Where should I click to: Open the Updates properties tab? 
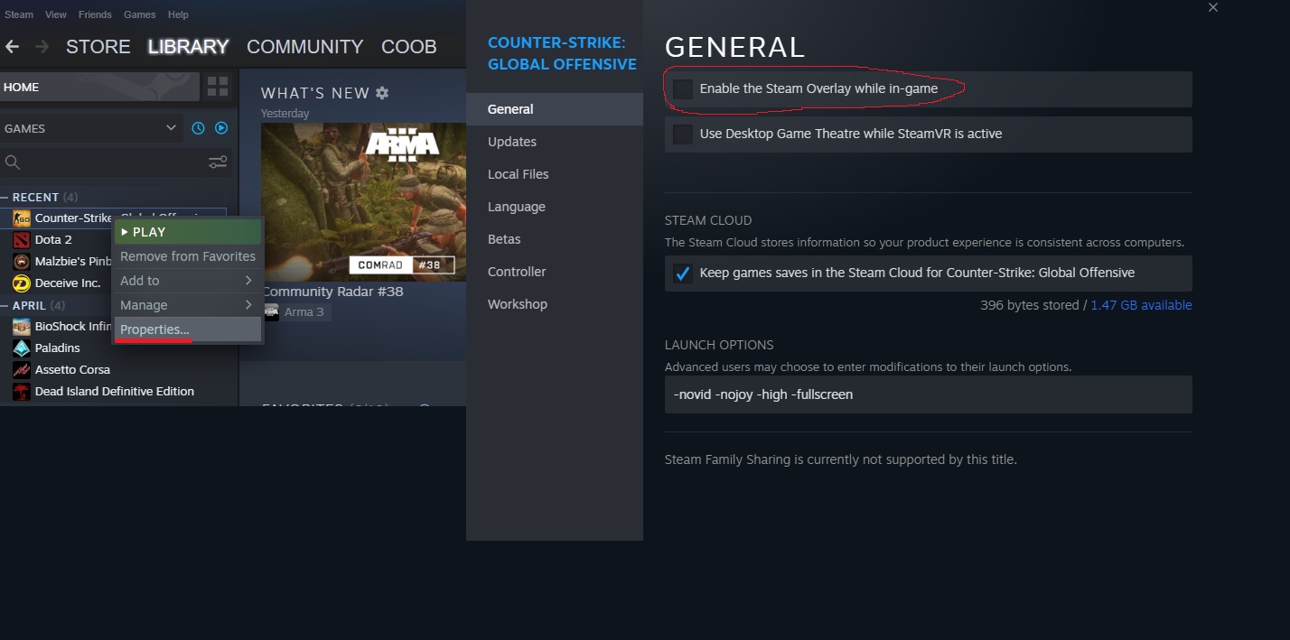click(x=555, y=142)
